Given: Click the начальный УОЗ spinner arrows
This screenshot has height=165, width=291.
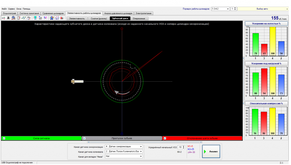Looking at the screenshot, I should point(184,147).
